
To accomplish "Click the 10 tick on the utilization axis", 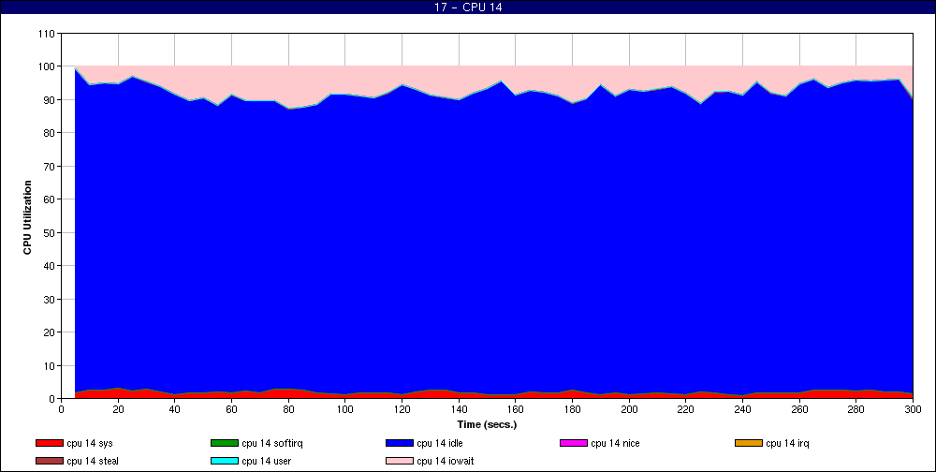I will (x=50, y=365).
